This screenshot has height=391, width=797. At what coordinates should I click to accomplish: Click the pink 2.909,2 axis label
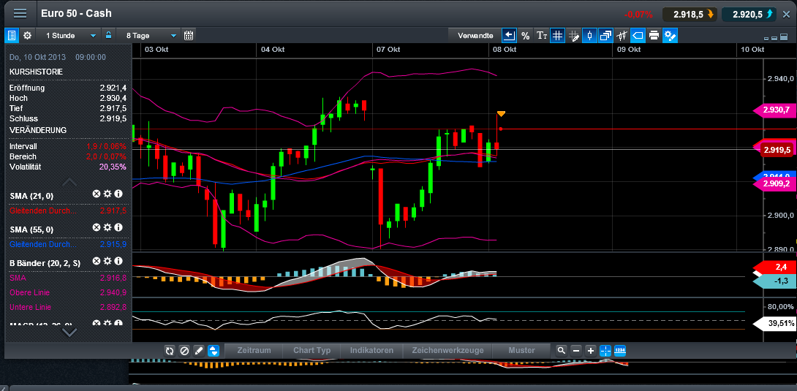click(x=774, y=184)
